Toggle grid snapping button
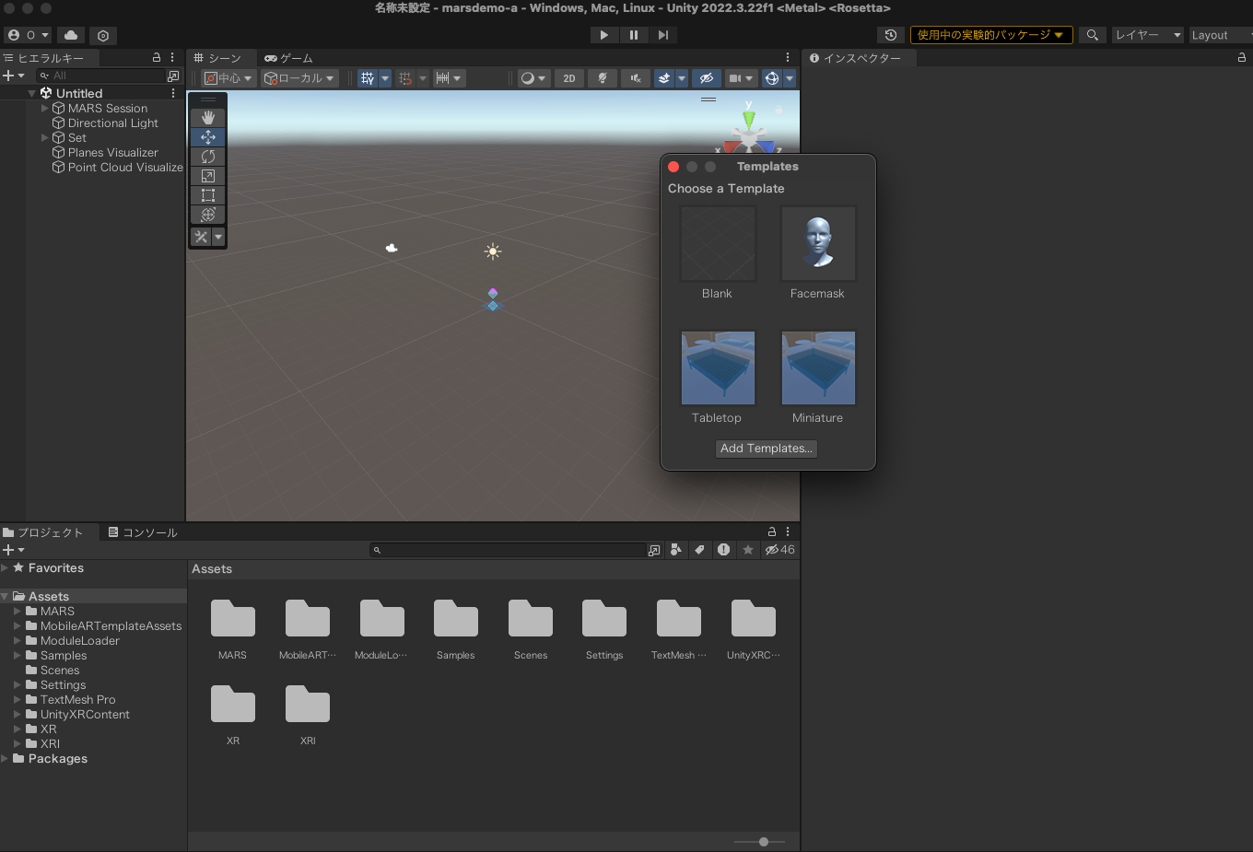 tap(368, 78)
